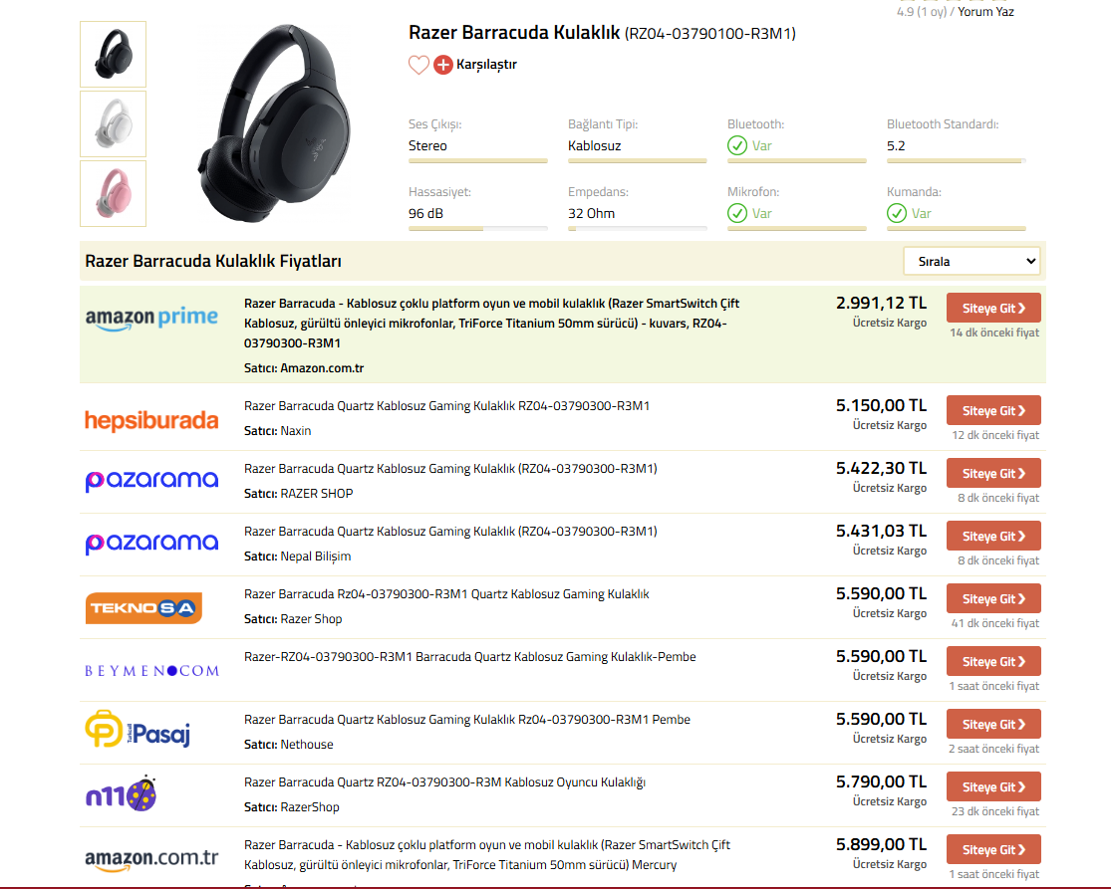1111x889 pixels.
Task: Select the black headphone thumbnail
Action: pos(113,54)
